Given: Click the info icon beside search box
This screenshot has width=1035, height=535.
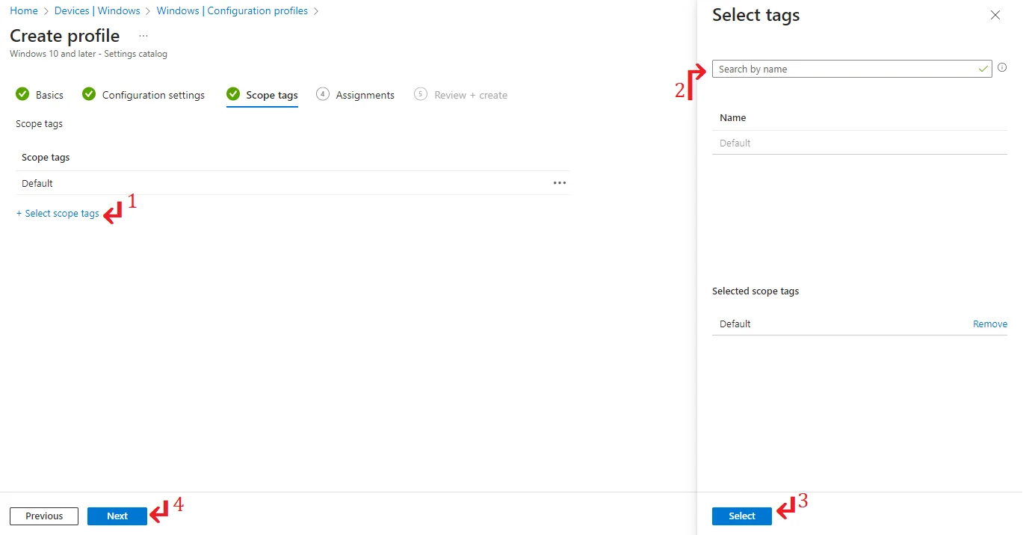Looking at the screenshot, I should click(1002, 68).
